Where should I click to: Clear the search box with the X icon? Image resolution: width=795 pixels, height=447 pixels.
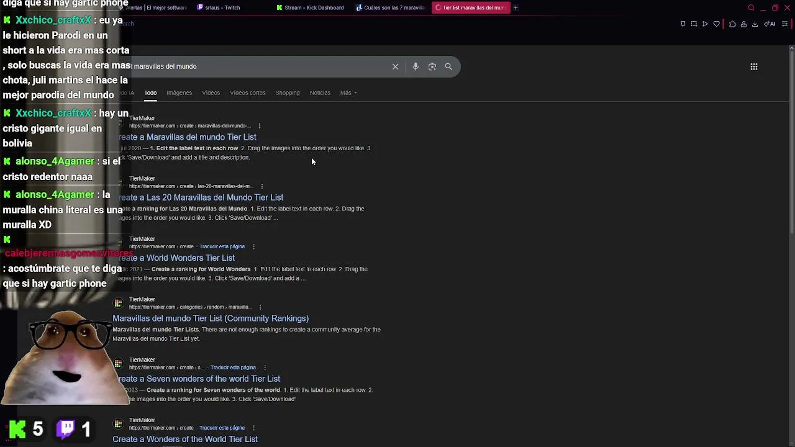tap(395, 66)
